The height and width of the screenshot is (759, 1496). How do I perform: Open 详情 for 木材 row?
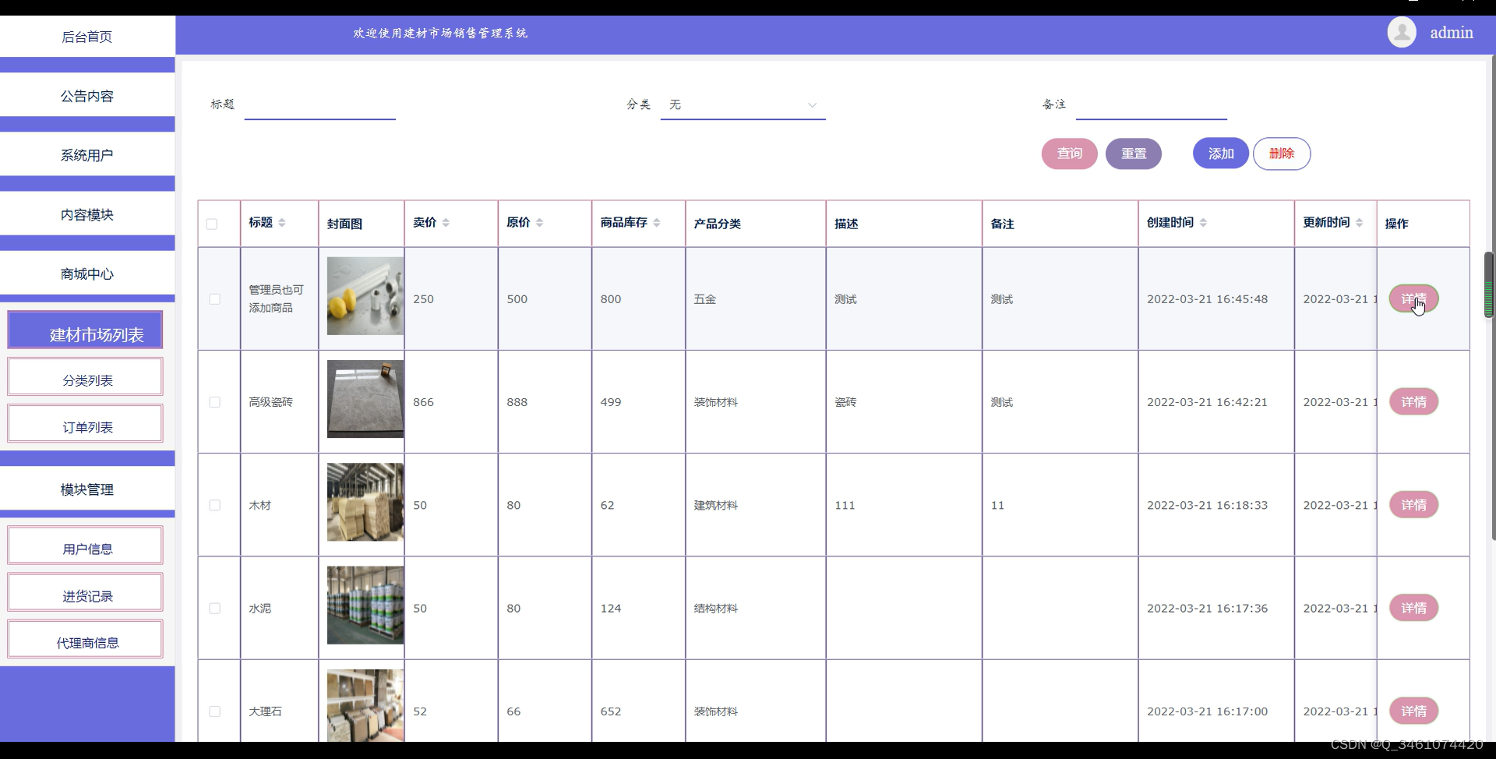pos(1413,505)
